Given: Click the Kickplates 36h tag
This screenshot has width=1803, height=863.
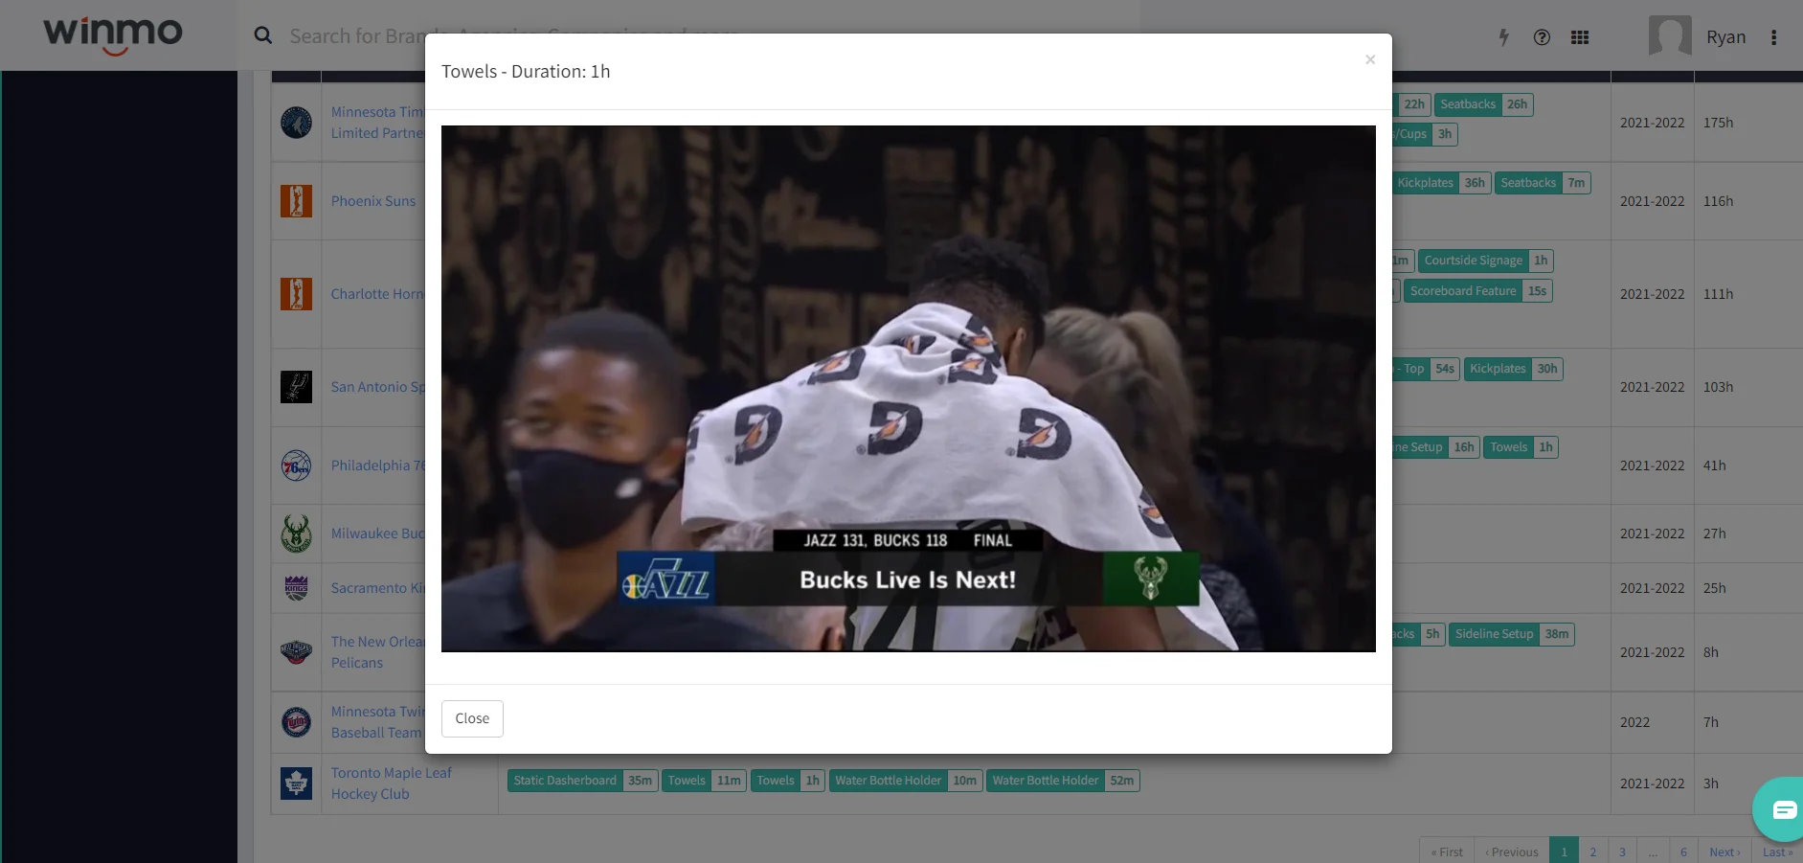Looking at the screenshot, I should coord(1441,183).
